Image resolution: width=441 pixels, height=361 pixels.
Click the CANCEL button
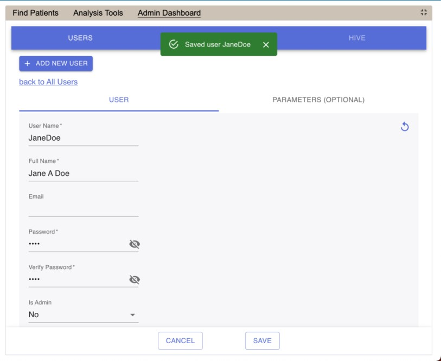[180, 340]
